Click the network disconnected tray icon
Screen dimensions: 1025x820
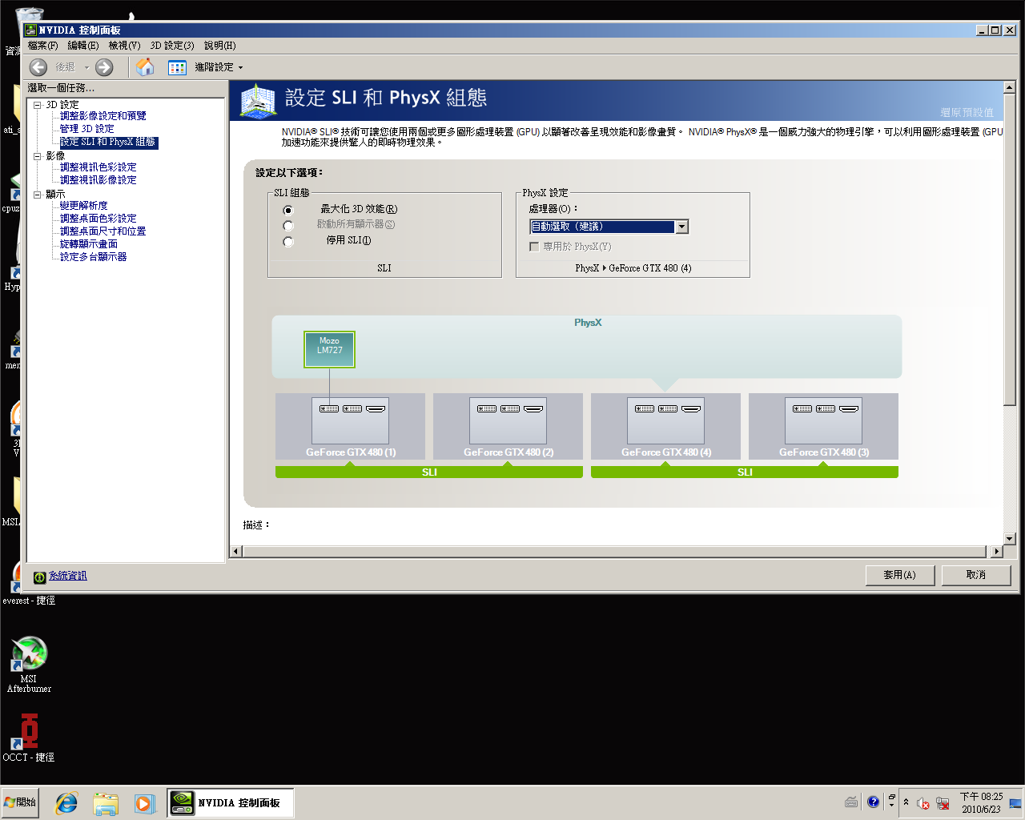click(943, 803)
